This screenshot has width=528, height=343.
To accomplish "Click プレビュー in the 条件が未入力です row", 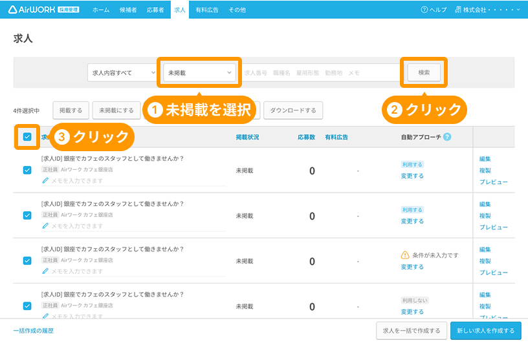I will click(x=494, y=273).
